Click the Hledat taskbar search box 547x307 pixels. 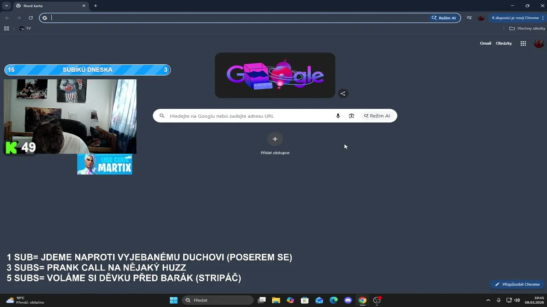click(x=217, y=300)
